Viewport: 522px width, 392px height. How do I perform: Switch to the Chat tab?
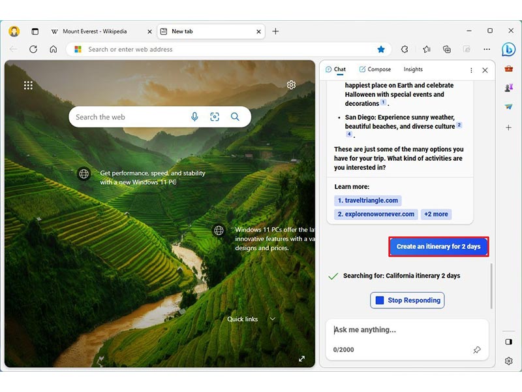tap(335, 69)
